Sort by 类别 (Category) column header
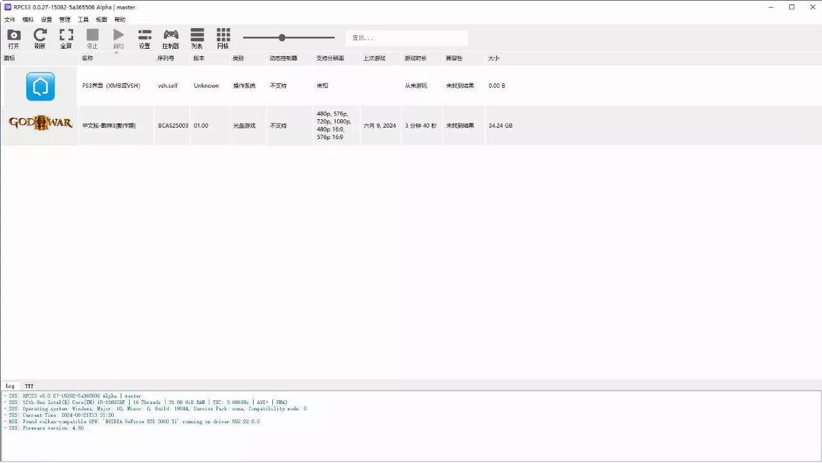Screen dimensions: 822x463 [x=248, y=58]
